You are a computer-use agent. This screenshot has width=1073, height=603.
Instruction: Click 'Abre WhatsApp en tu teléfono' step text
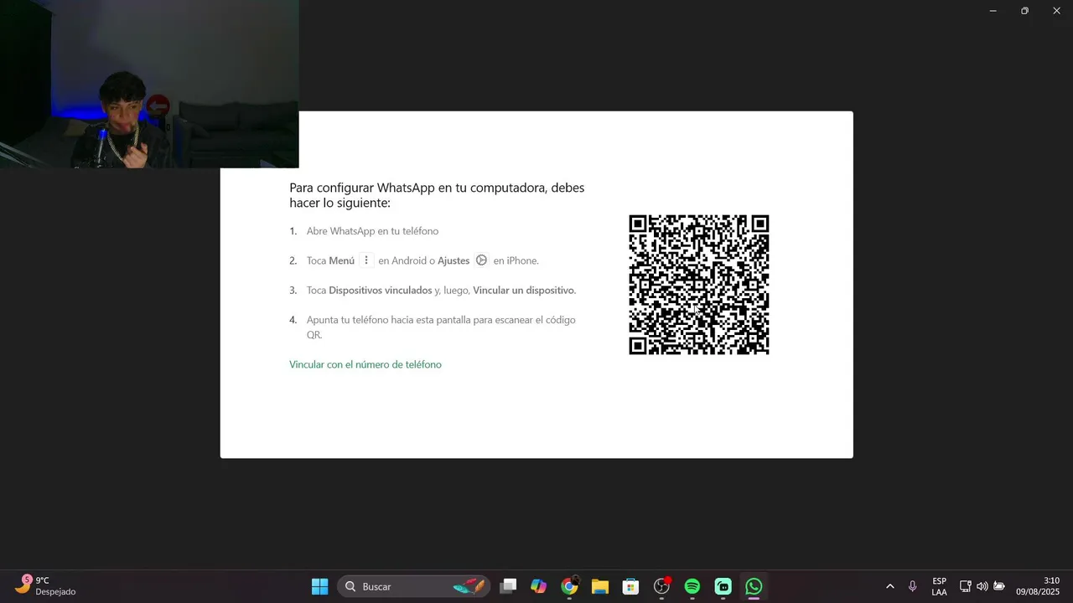tap(372, 231)
